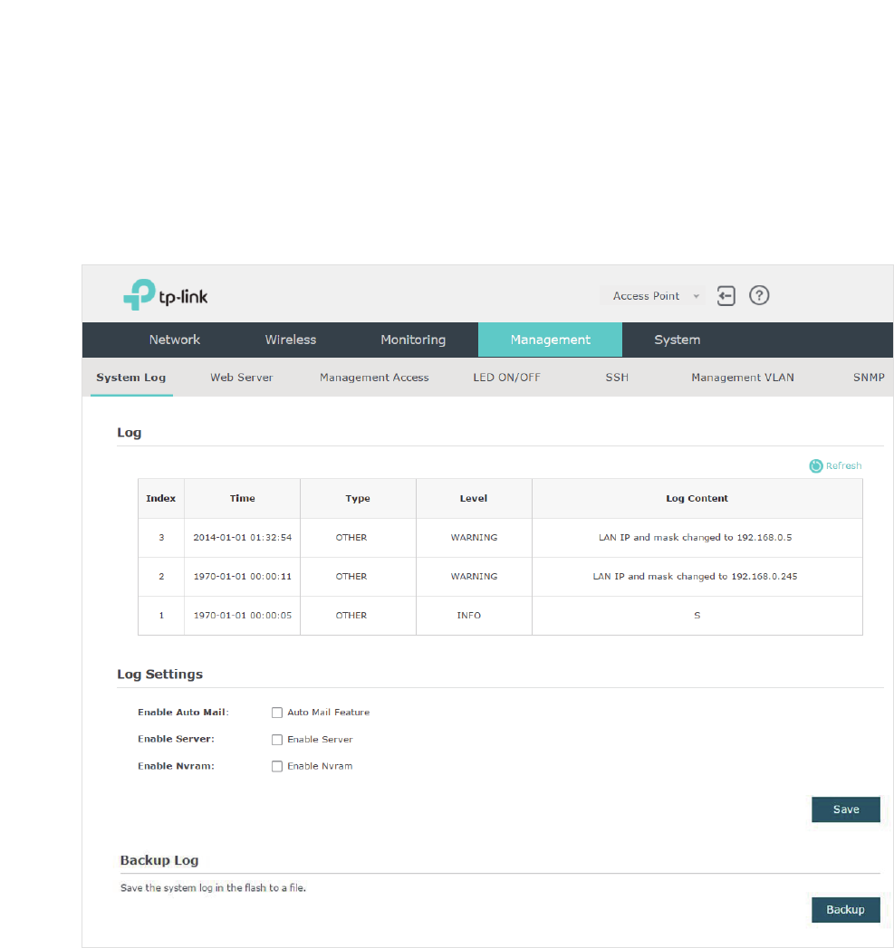The width and height of the screenshot is (894, 948).
Task: Click the Time column header
Action: coord(242,498)
